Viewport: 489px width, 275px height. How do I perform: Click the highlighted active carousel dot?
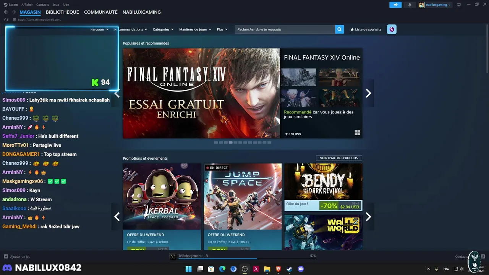tap(230, 142)
